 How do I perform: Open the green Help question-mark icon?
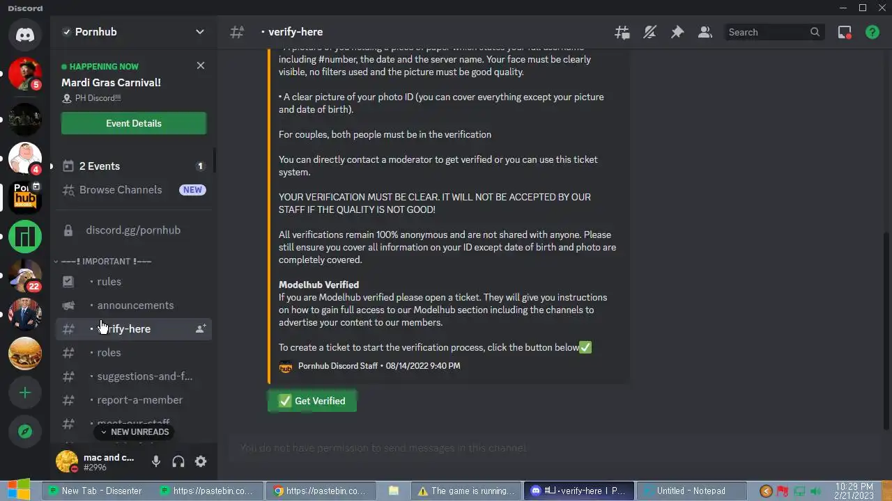point(872,32)
